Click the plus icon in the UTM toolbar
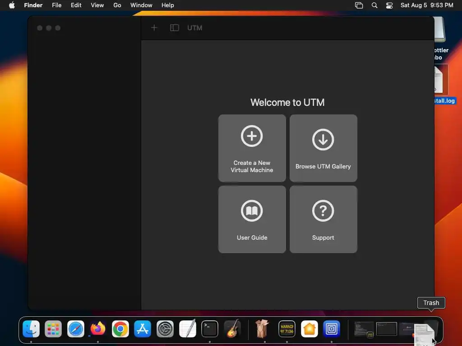The width and height of the screenshot is (462, 346). coord(154,27)
